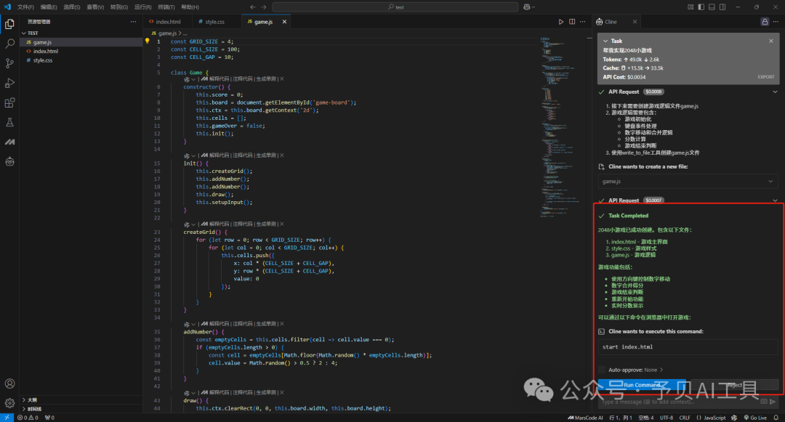The width and height of the screenshot is (785, 422).
Task: Close the Task card with the X
Action: 771,41
